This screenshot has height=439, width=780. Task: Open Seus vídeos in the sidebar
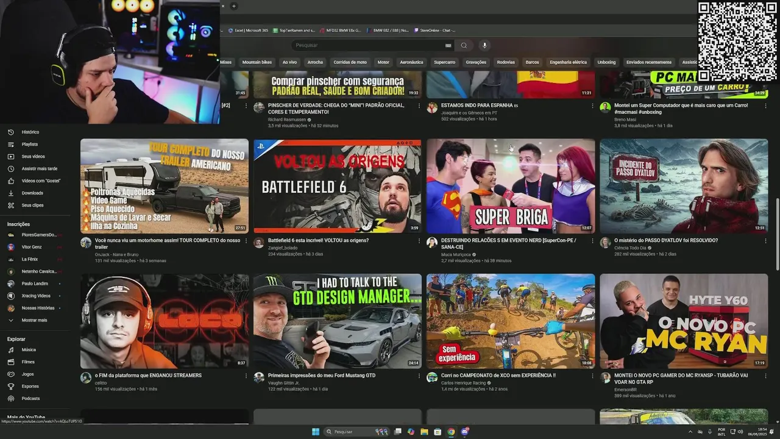pos(33,156)
